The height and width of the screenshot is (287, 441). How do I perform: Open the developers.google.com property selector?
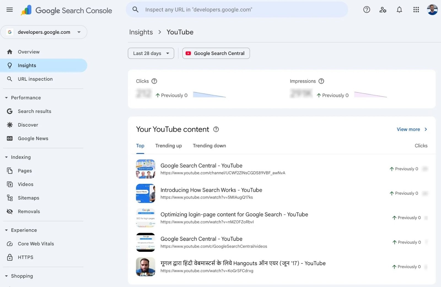click(44, 32)
